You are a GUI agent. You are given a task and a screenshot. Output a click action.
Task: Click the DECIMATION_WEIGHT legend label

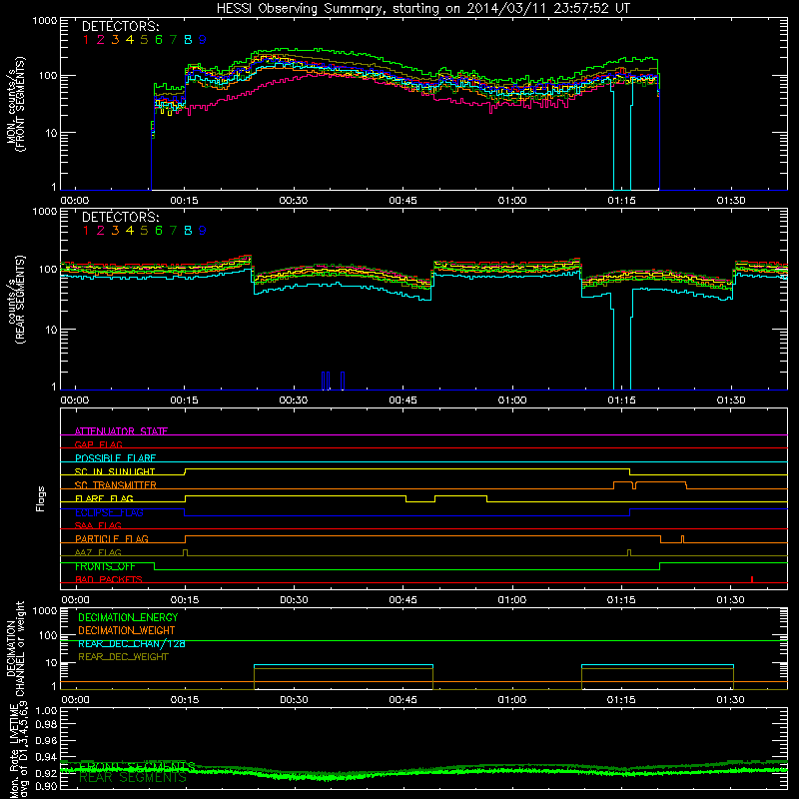click(127, 631)
